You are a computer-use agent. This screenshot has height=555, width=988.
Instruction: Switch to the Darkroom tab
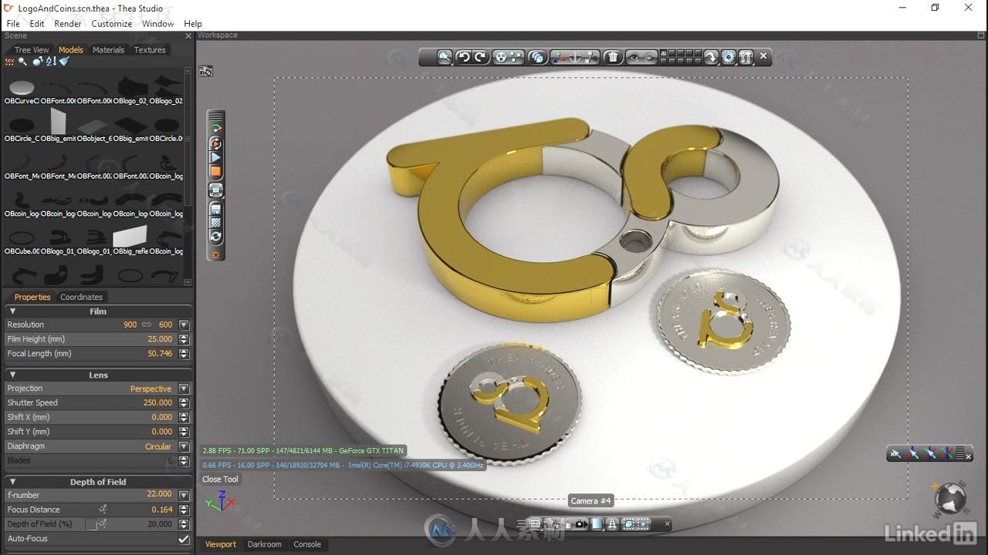click(x=264, y=544)
